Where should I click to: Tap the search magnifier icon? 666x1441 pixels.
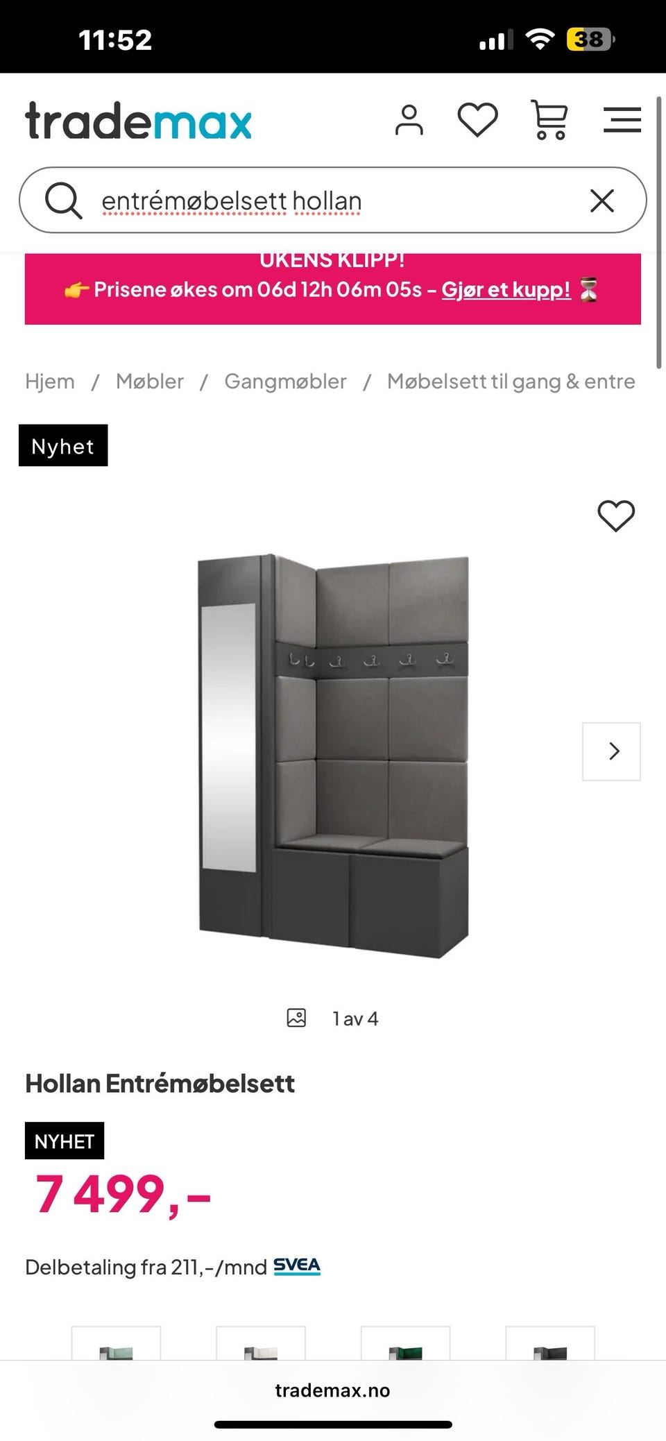[x=63, y=201]
